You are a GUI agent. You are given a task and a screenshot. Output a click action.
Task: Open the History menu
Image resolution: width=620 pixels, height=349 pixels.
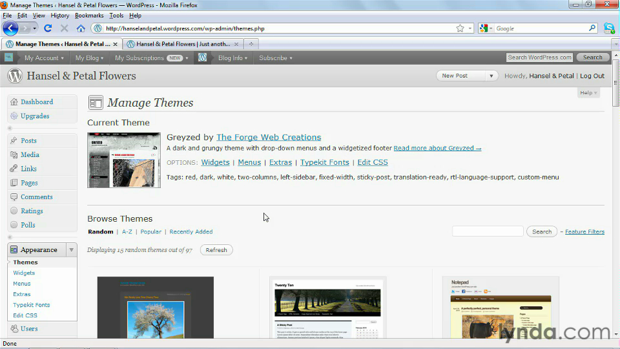tap(59, 16)
